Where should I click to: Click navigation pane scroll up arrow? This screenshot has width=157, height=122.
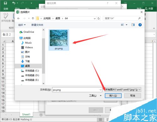44,30
